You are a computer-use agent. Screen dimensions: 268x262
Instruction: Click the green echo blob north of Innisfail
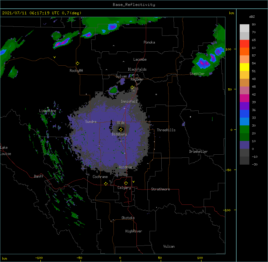113,90
